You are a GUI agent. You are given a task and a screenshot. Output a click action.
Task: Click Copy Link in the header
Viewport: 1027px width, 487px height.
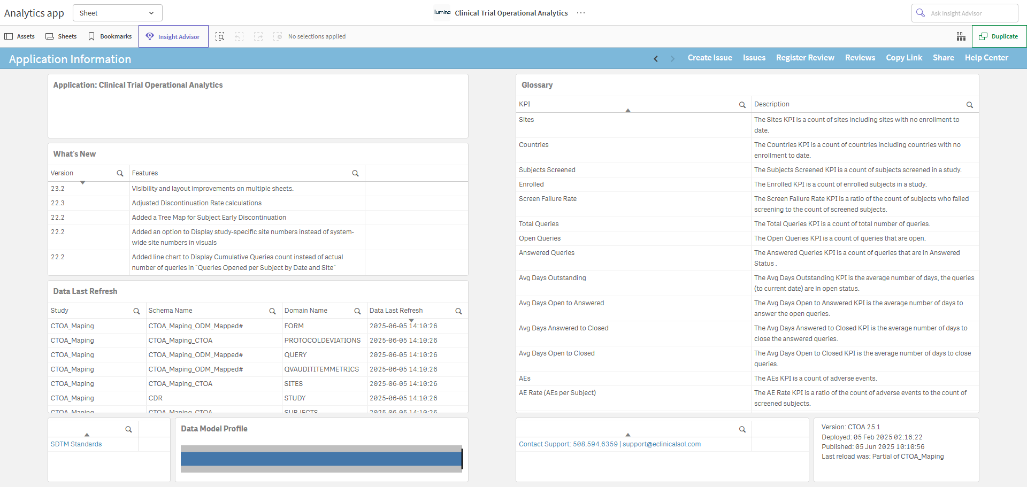click(904, 58)
